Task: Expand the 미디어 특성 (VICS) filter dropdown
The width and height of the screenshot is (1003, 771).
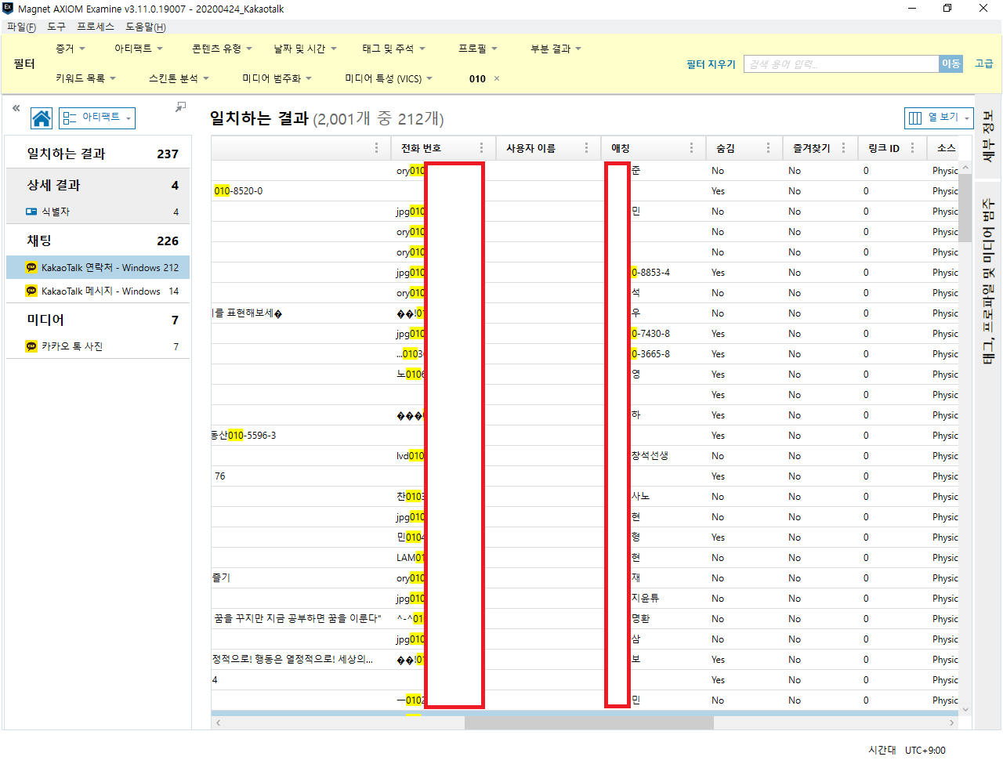Action: (x=389, y=78)
